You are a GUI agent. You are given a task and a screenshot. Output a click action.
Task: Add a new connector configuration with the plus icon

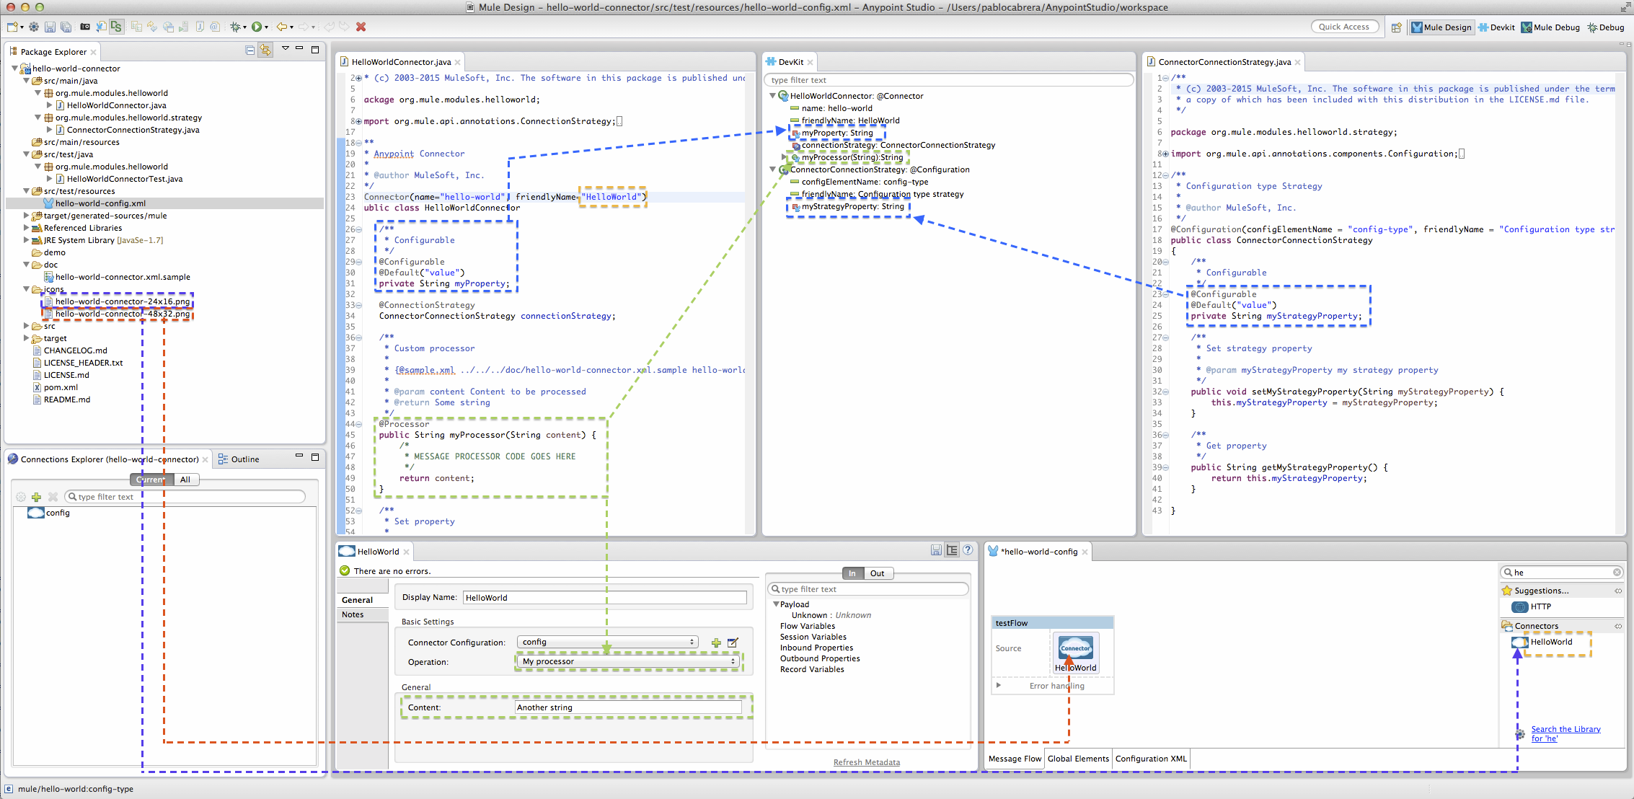click(x=716, y=642)
